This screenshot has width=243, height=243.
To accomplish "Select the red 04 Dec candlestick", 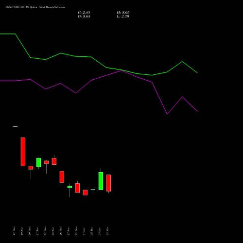I will tap(108, 183).
